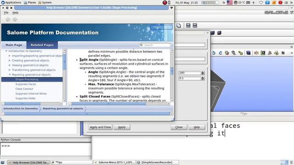Click the spinner arrows of the 0.1 field
Screen dimensions: 294x165
[x=203, y=78]
